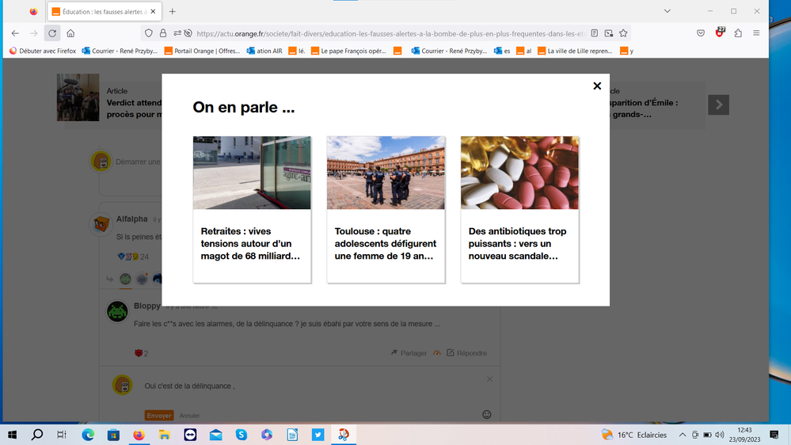Viewport: 791px width, 445px height.
Task: Open 'La ville de Lille repren...' bookmark
Action: (575, 51)
